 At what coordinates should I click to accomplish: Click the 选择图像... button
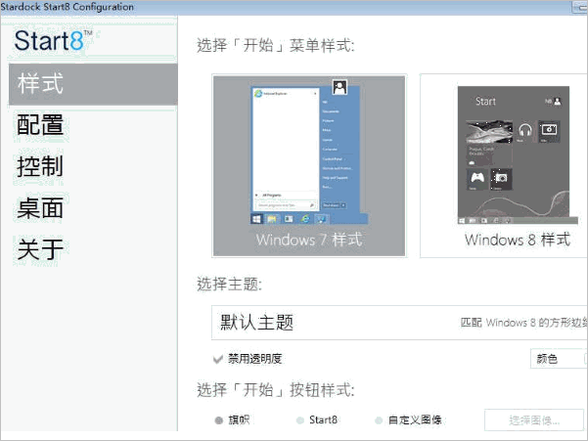534,420
